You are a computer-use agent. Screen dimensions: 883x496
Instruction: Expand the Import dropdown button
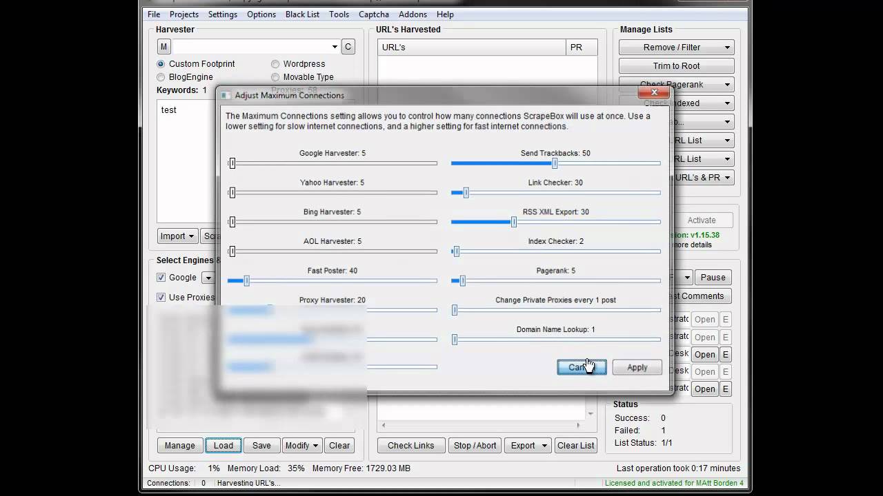click(x=177, y=236)
